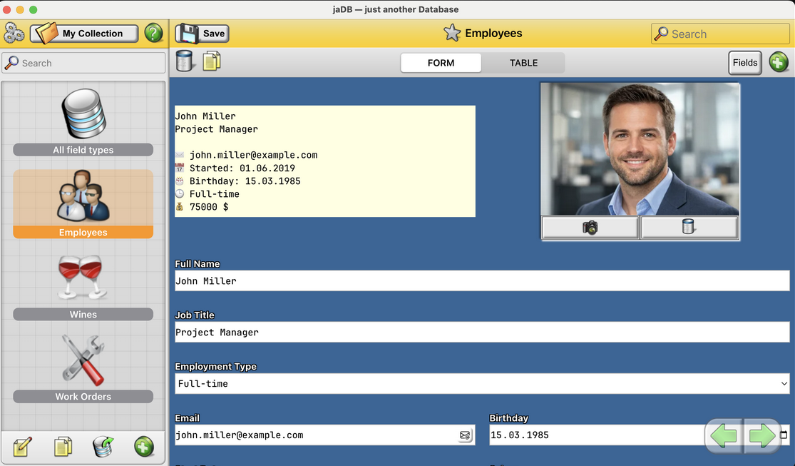Screen dimensions: 795x466
Task: Click the Full Name input field
Action: pos(482,281)
